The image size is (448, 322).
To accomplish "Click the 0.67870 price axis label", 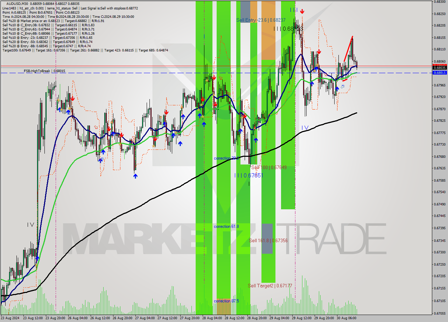I will pos(440,109).
